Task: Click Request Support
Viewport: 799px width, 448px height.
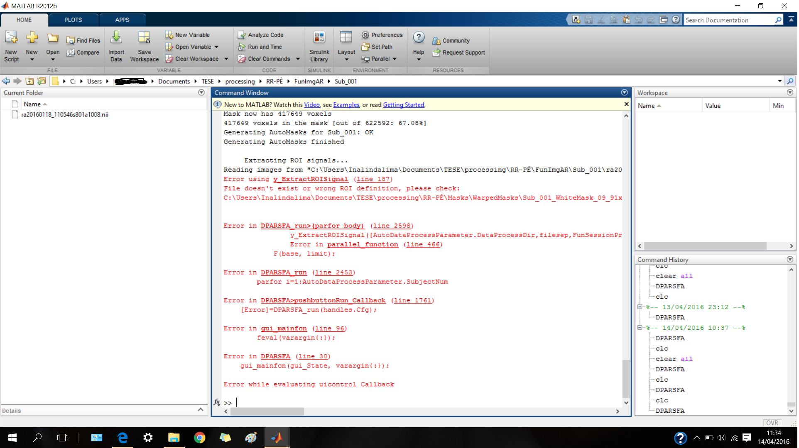Action: click(x=458, y=52)
